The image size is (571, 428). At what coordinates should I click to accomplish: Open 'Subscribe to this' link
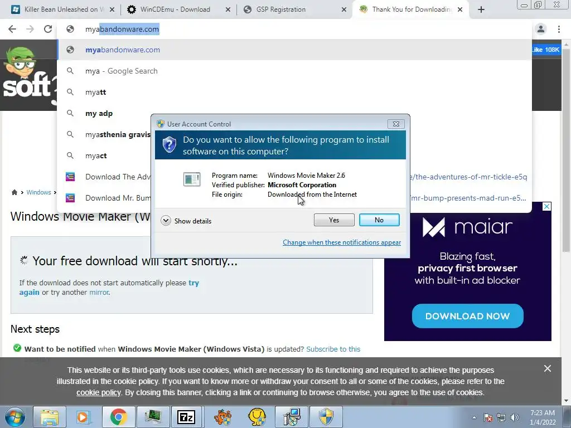coord(333,349)
